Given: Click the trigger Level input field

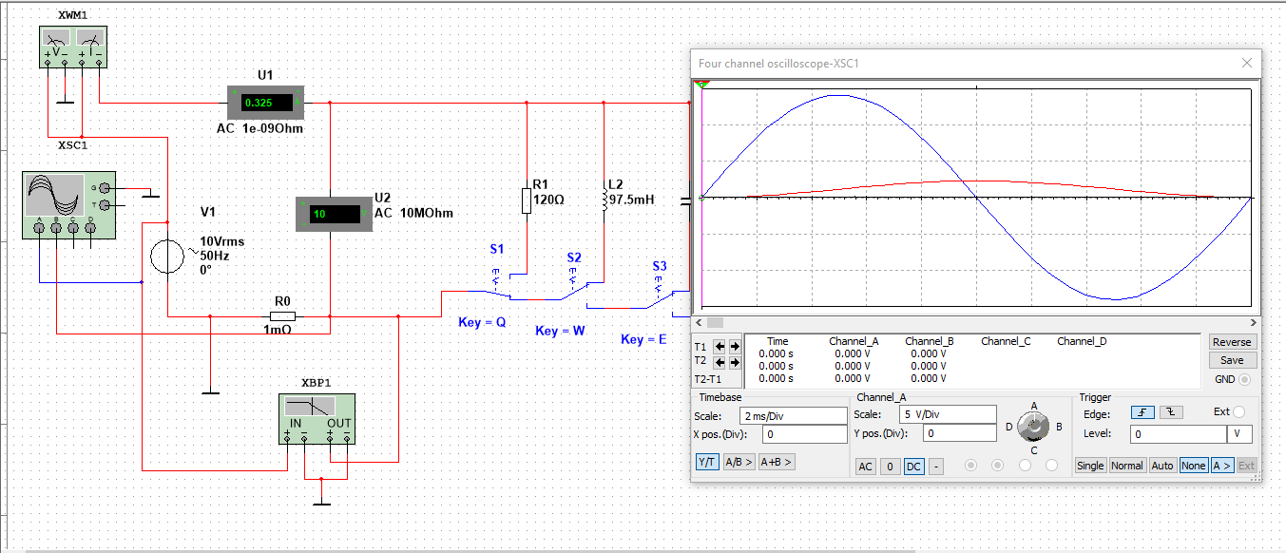Looking at the screenshot, I should coord(1179,433).
